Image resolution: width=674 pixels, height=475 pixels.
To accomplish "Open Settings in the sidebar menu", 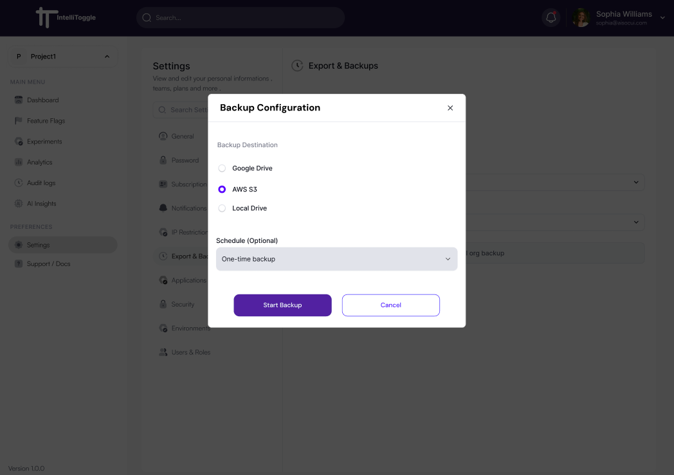I will 39,245.
